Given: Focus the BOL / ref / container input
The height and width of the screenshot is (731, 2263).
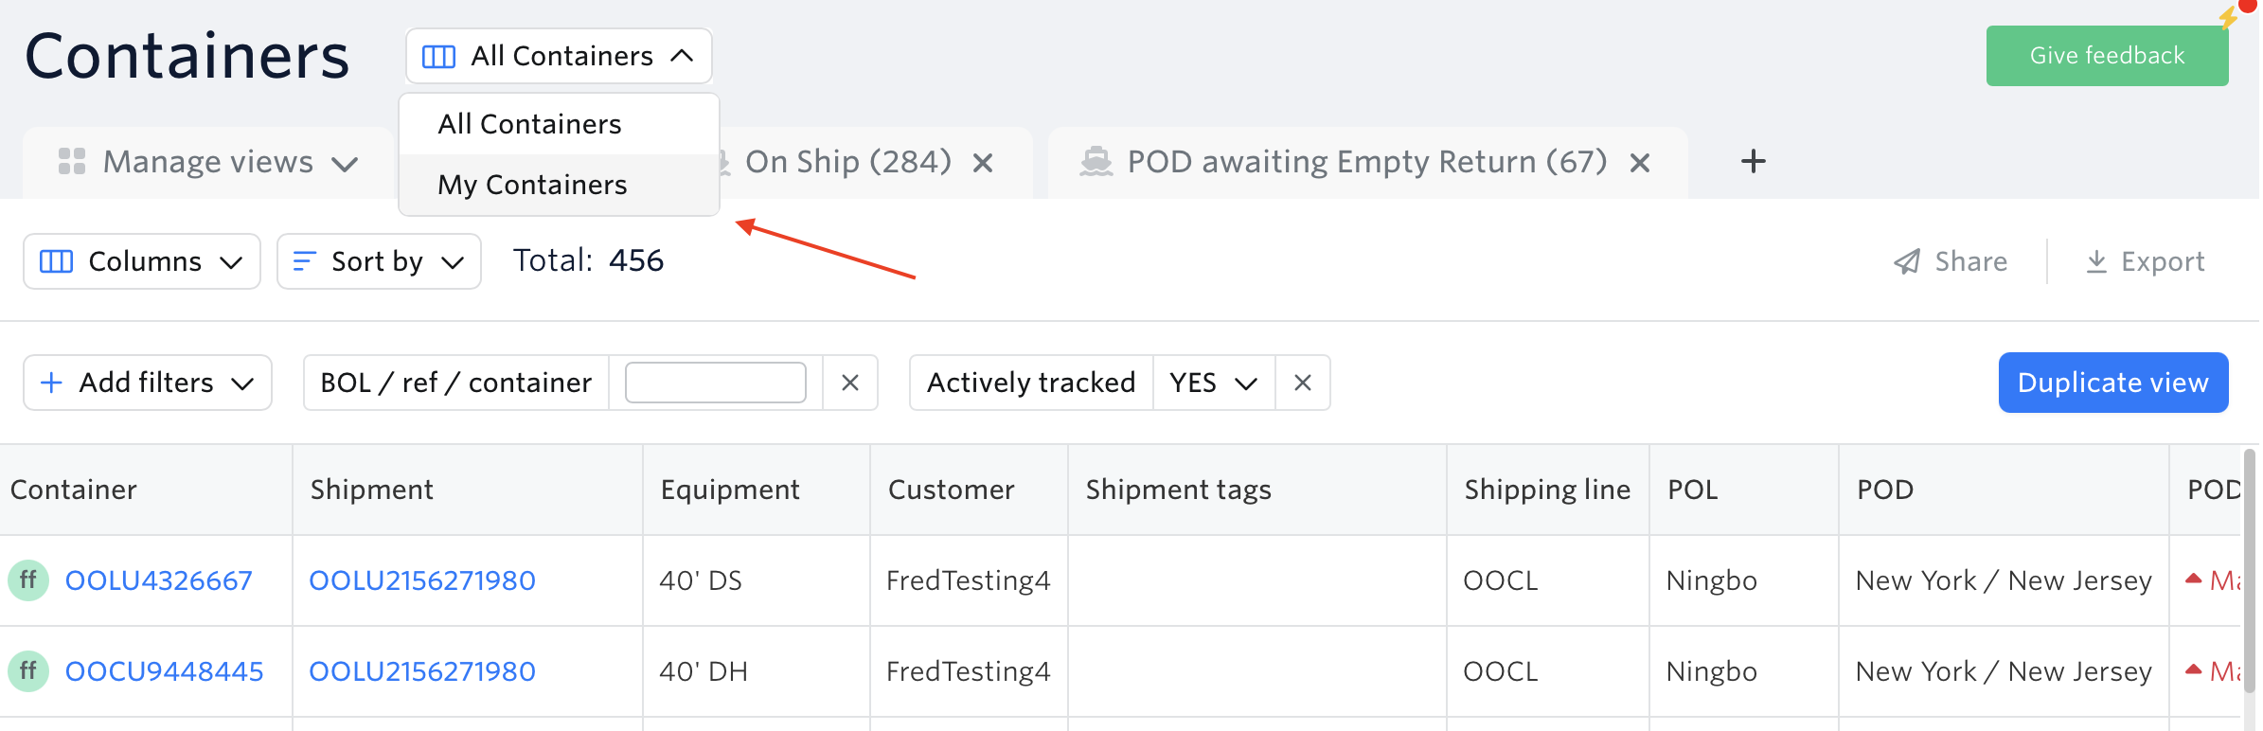Looking at the screenshot, I should [715, 383].
